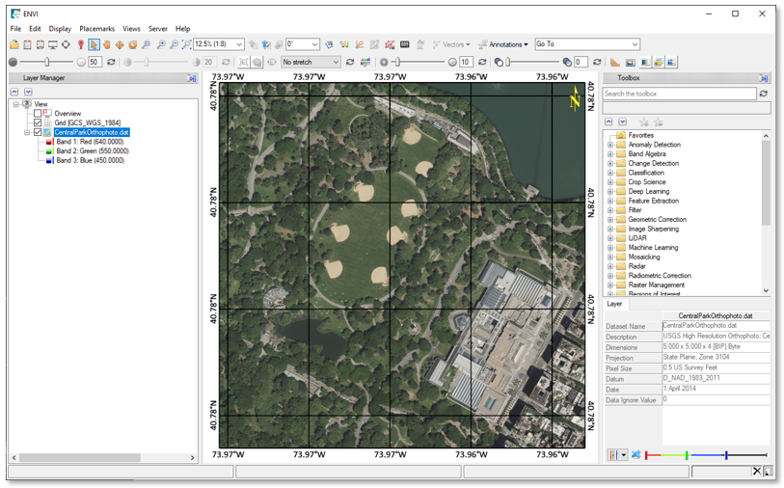Expand the Classification toolbox folder

(610, 173)
